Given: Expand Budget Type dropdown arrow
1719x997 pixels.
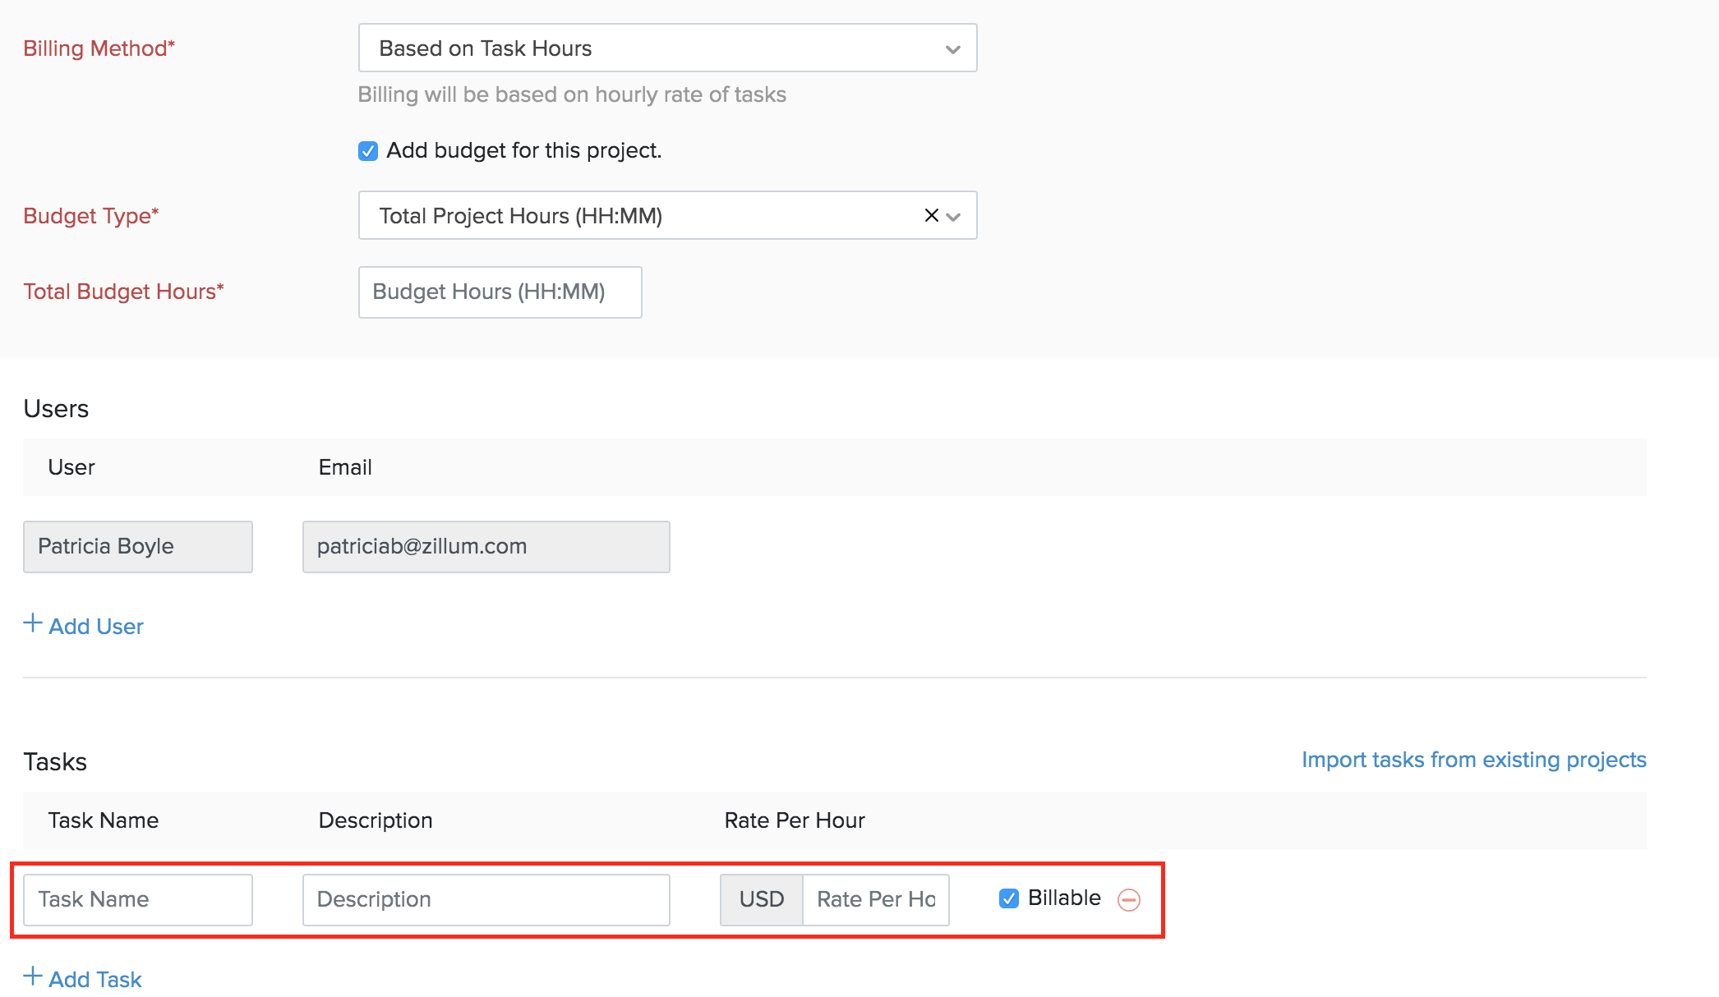Looking at the screenshot, I should point(954,217).
